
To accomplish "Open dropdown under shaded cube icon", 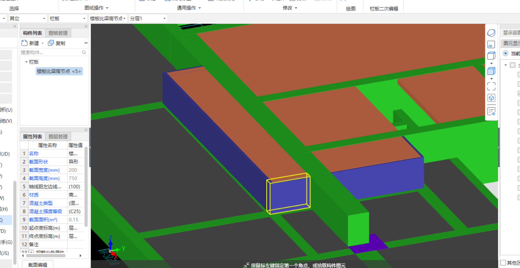I will [491, 79].
